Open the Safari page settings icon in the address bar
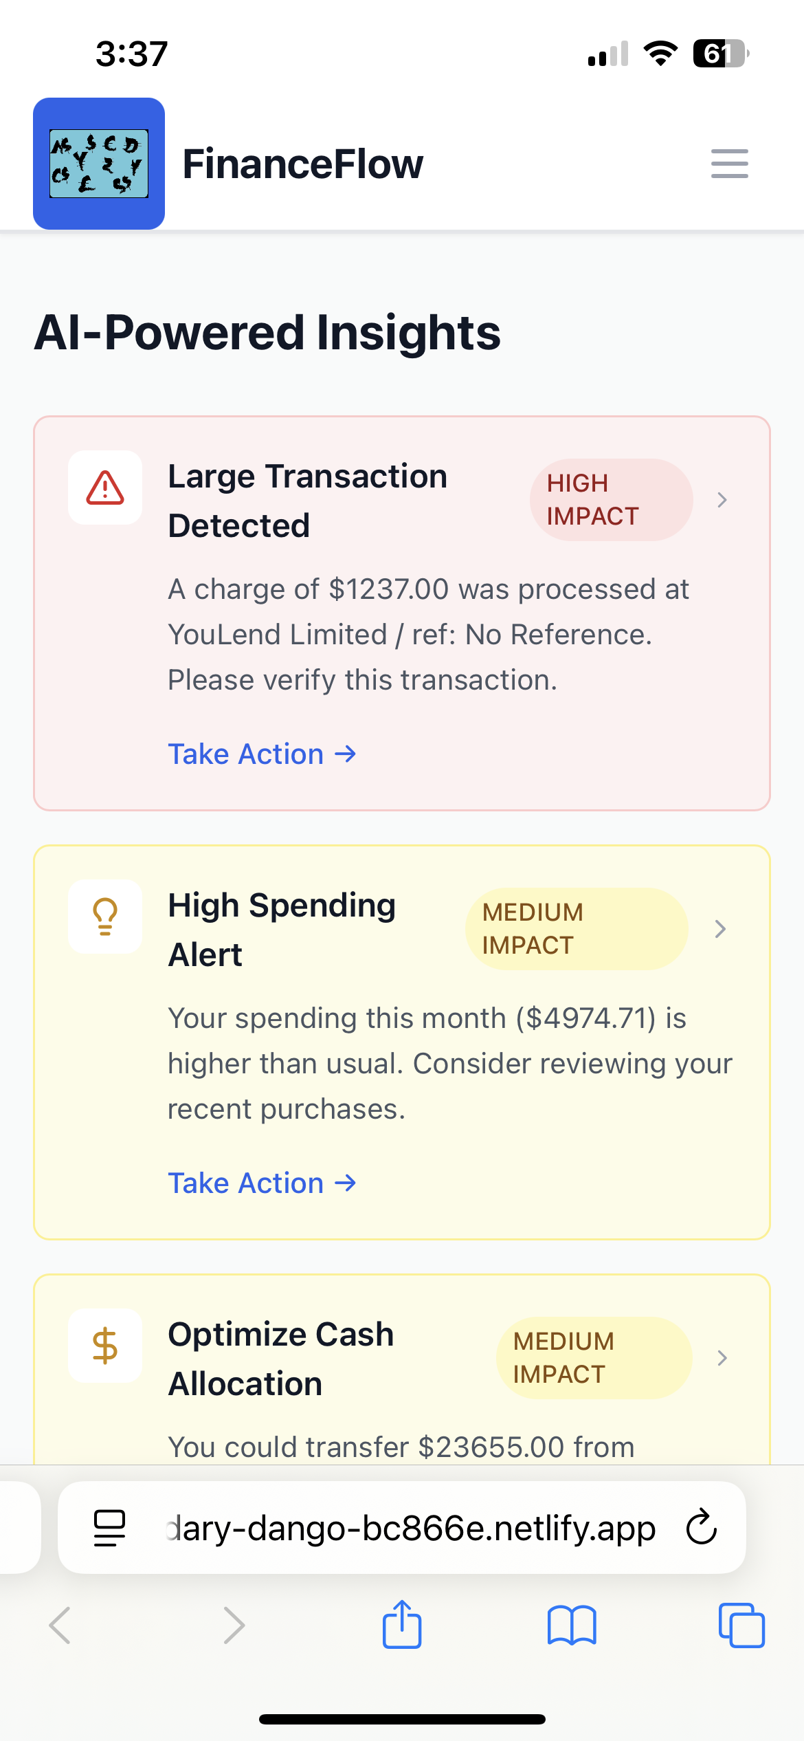The image size is (804, 1741). point(109,1528)
